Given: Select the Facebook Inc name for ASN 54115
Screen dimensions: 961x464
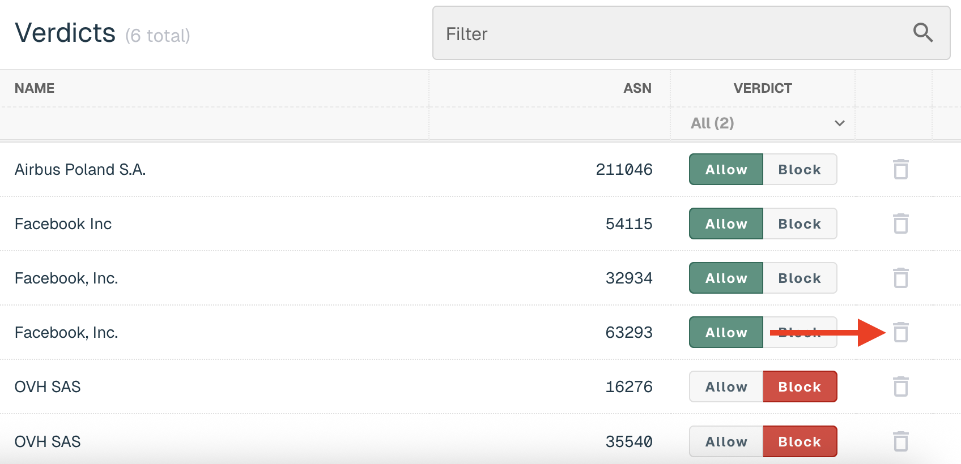Looking at the screenshot, I should tap(63, 224).
